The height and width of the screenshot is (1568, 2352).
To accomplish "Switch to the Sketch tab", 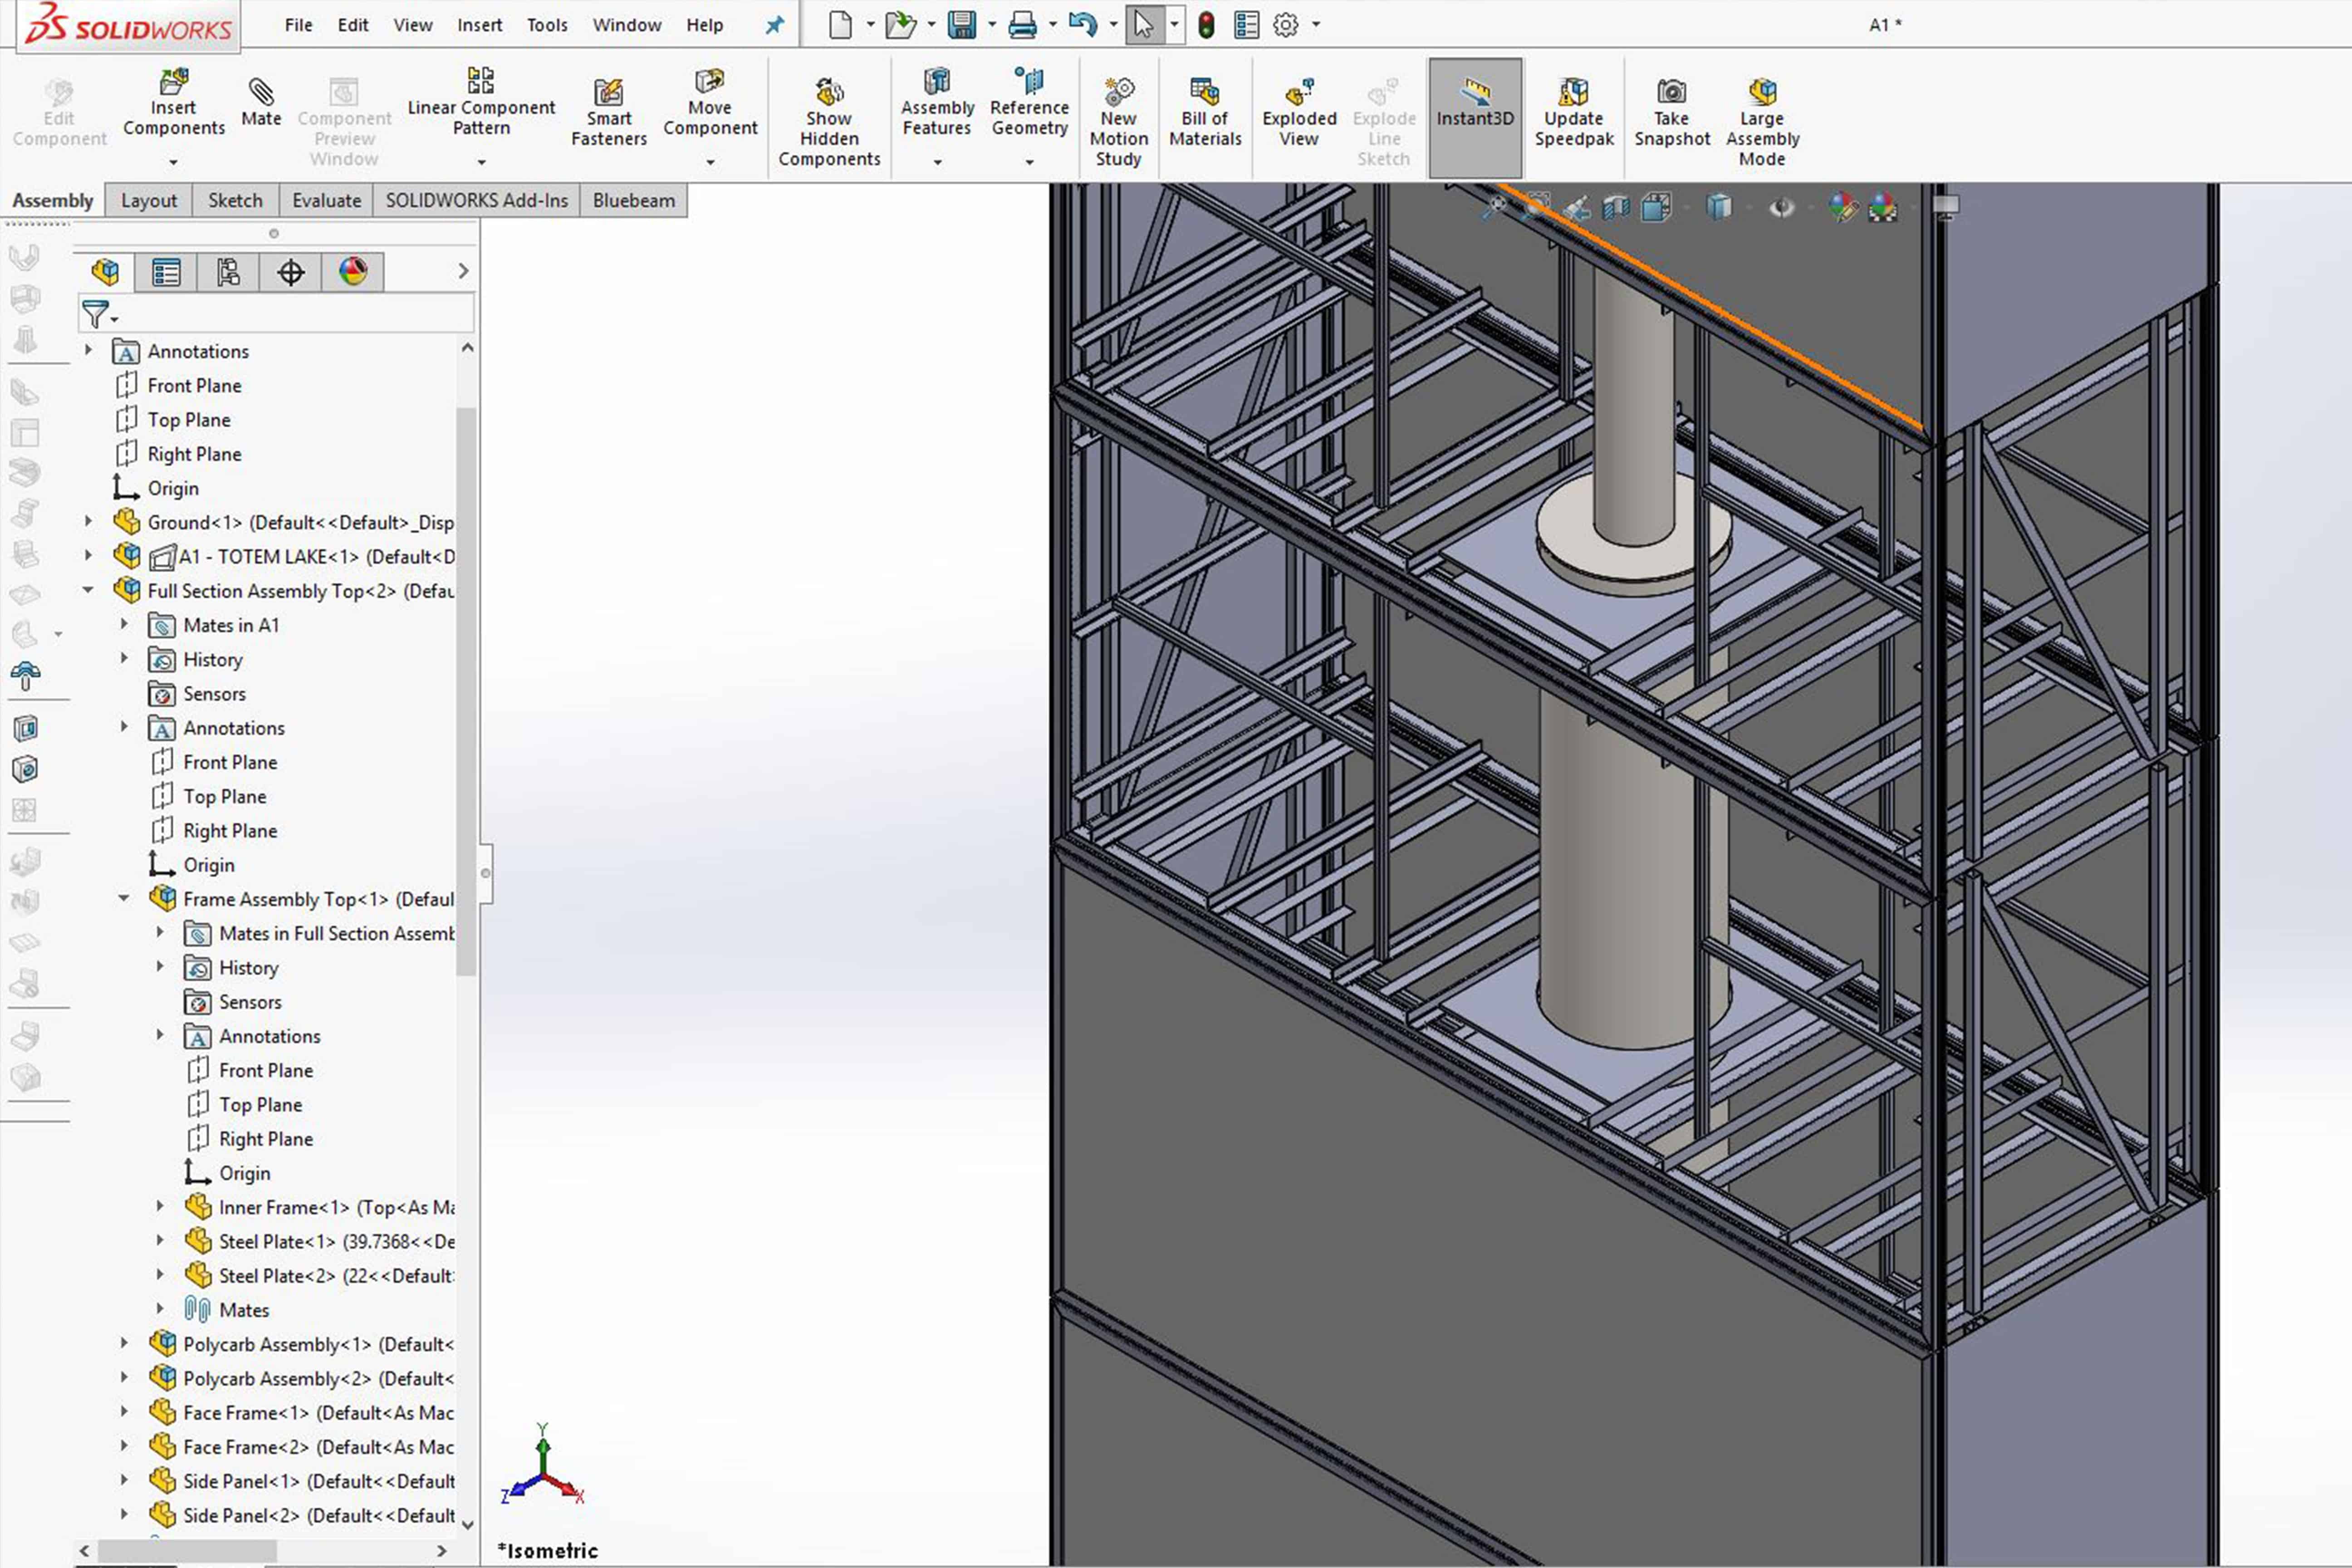I will pyautogui.click(x=235, y=200).
